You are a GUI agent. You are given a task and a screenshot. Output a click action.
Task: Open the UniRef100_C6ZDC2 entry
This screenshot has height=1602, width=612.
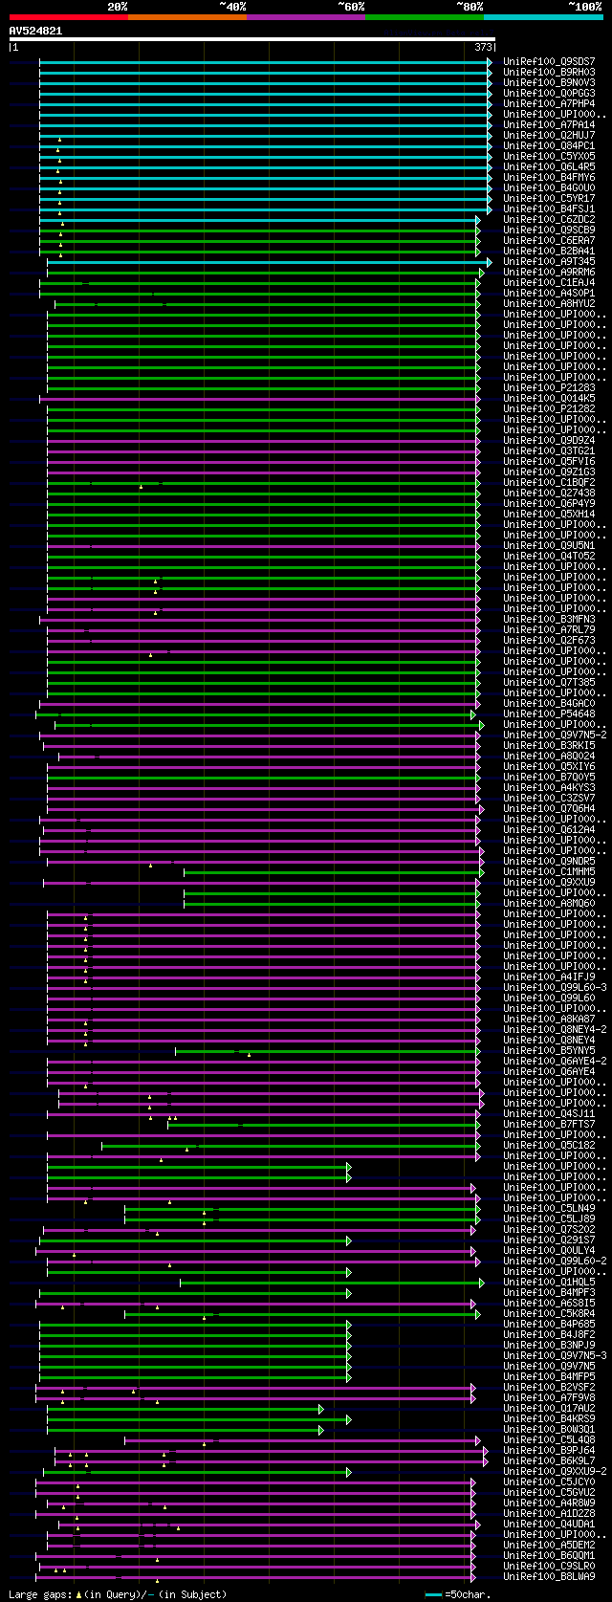point(549,220)
